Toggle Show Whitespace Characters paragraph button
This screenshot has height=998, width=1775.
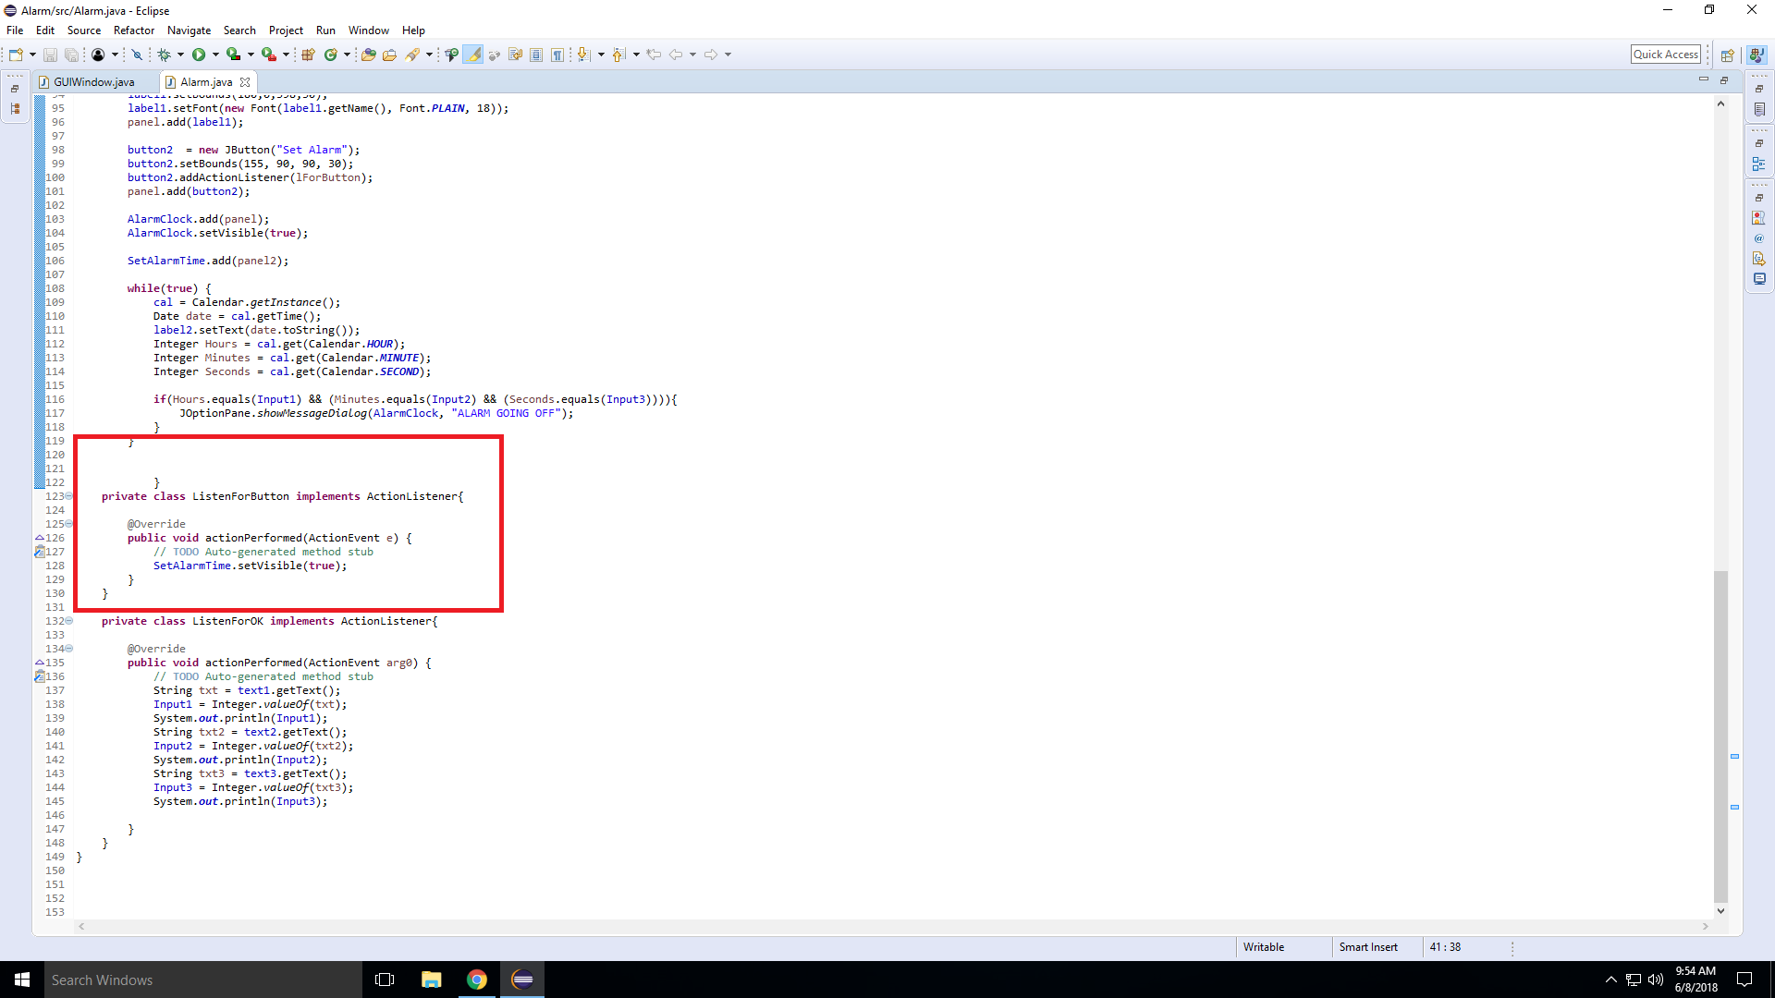click(x=557, y=55)
